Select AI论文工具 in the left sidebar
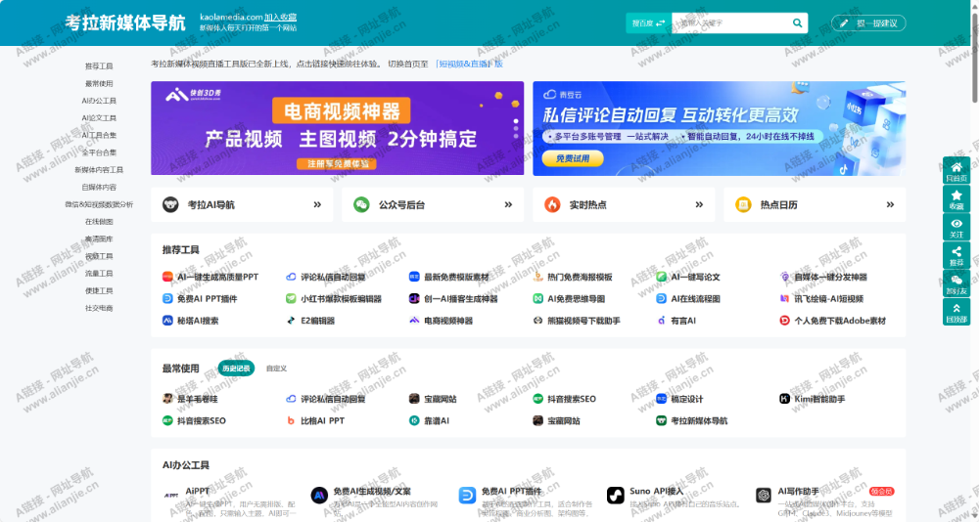The image size is (979, 522). click(99, 118)
